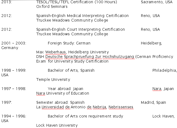Click the "Lock Haven University" text
This screenshot has height=128, width=177.
click(57, 125)
